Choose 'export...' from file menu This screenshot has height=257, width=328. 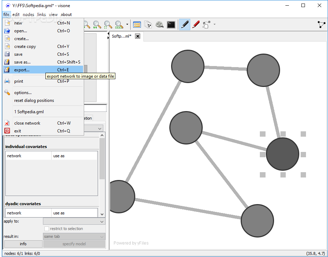pos(43,70)
